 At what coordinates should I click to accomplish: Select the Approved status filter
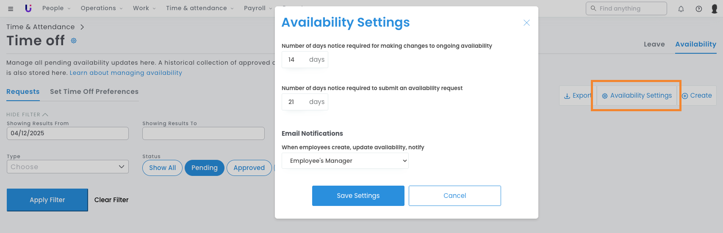[x=249, y=168]
